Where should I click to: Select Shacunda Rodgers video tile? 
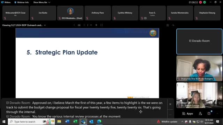point(199,68)
